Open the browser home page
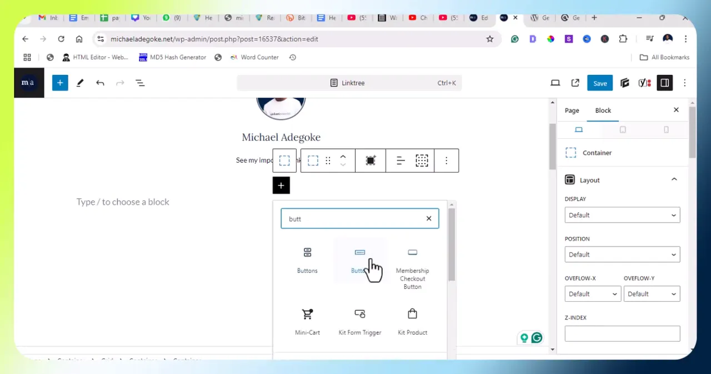Viewport: 711px width, 374px height. [79, 39]
